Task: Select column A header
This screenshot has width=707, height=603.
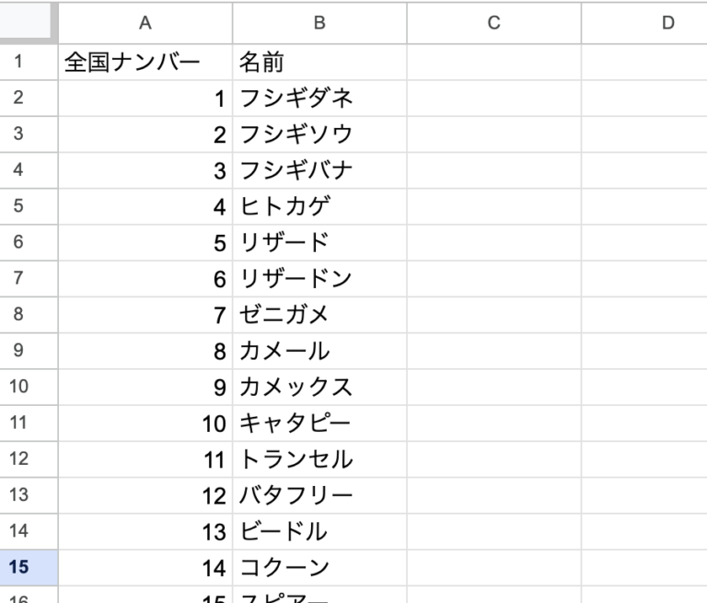Action: [x=145, y=23]
